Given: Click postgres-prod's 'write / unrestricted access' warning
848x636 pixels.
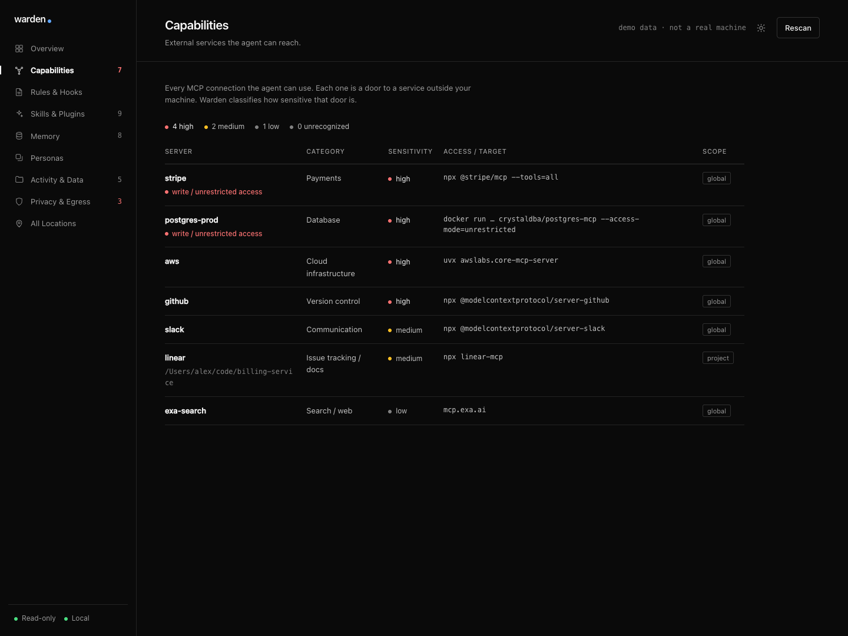Looking at the screenshot, I should [x=214, y=234].
